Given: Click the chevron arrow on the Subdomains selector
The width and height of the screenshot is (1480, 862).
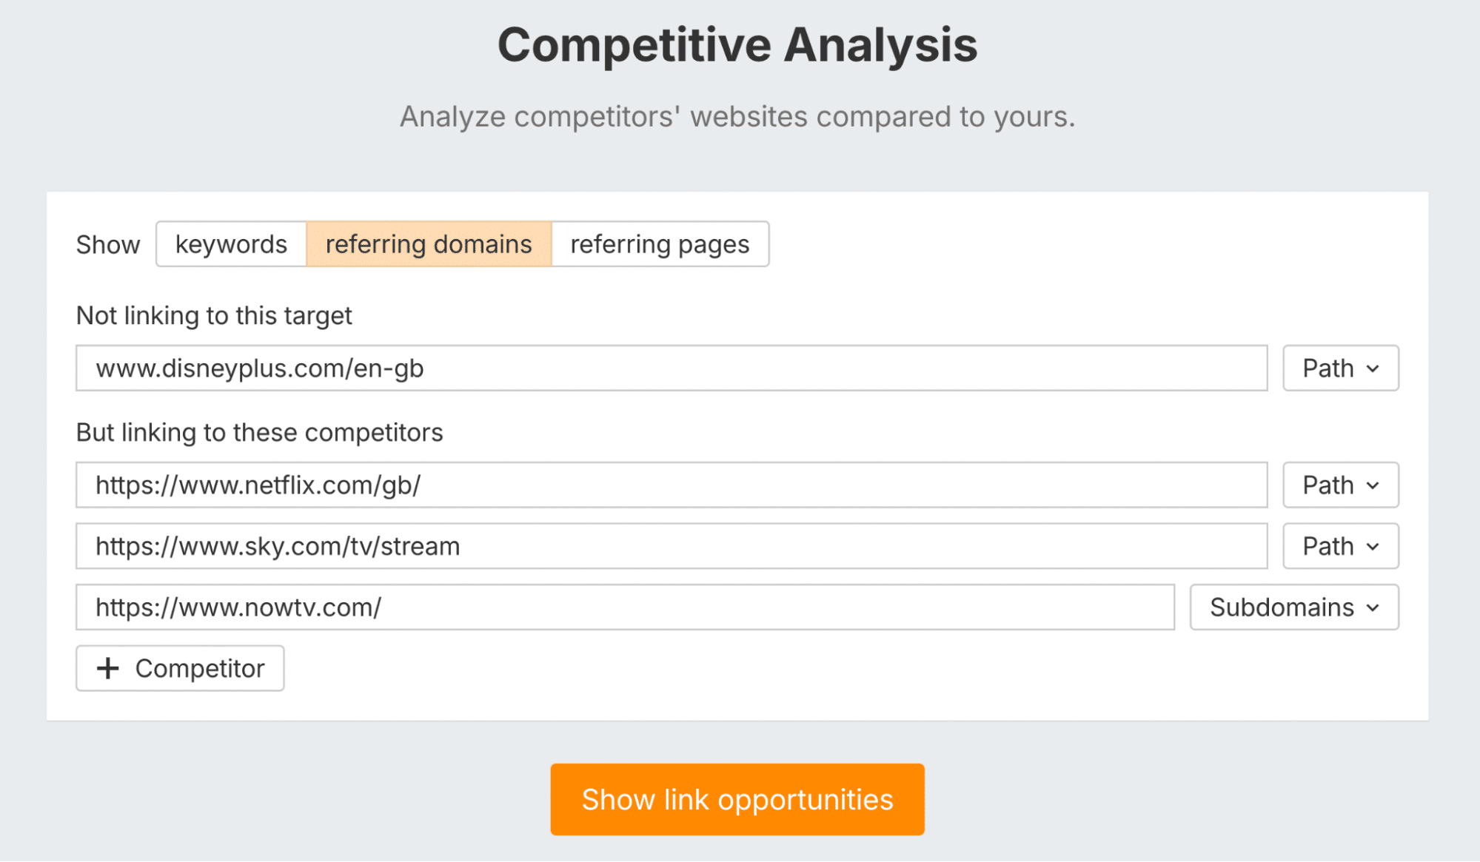Looking at the screenshot, I should (1373, 608).
